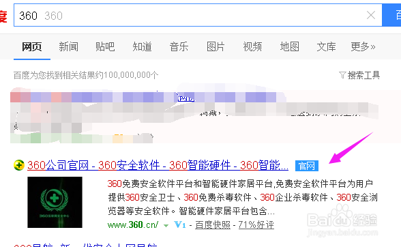
Task: Open 搜索工具 filter options
Action: [x=363, y=75]
